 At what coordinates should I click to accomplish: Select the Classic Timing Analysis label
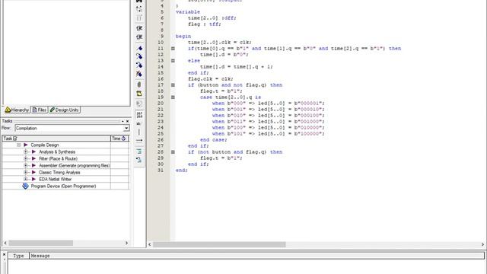[59, 172]
